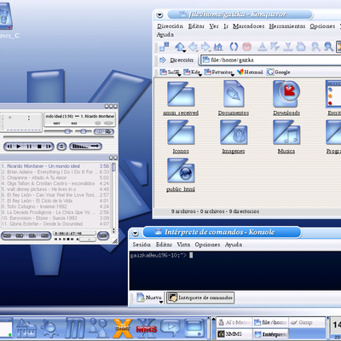Launch the orange X Chat panel icon
Viewport: 341px width, 341px height.
(x=123, y=328)
